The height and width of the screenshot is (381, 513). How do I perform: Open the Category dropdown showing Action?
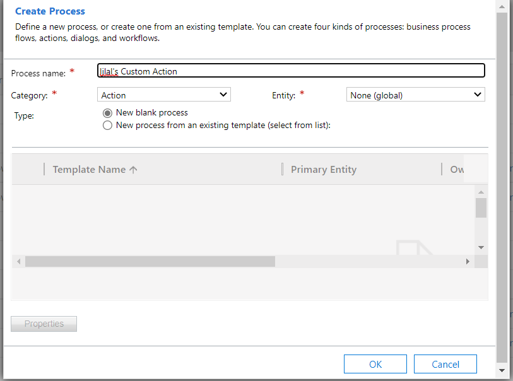[165, 95]
